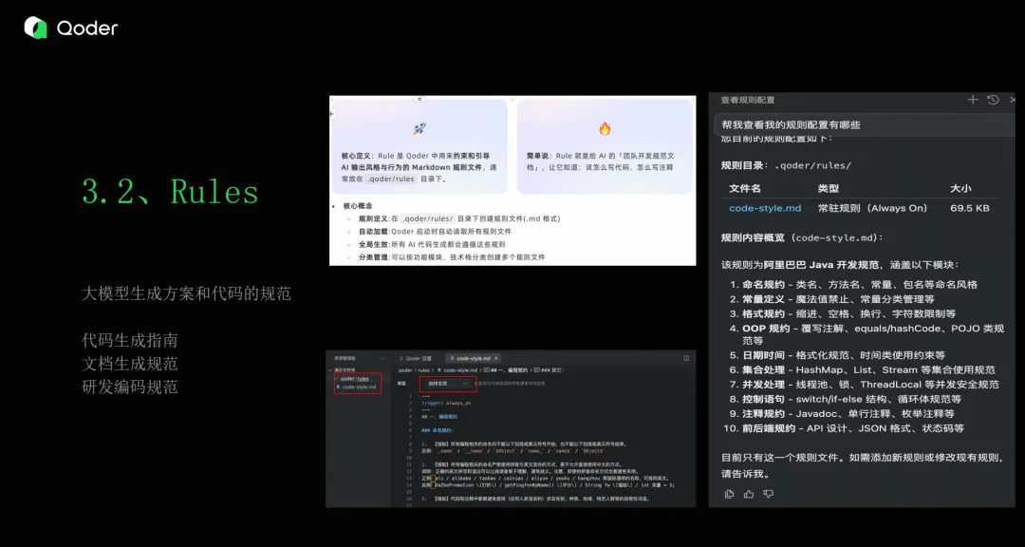Open explorer panel more actions ellipsis

tap(382, 359)
